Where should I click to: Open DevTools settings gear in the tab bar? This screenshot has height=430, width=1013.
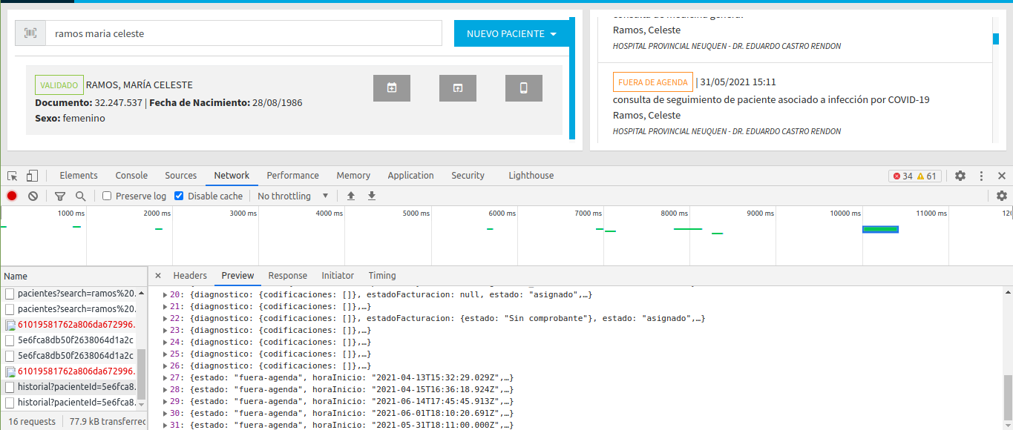click(960, 176)
